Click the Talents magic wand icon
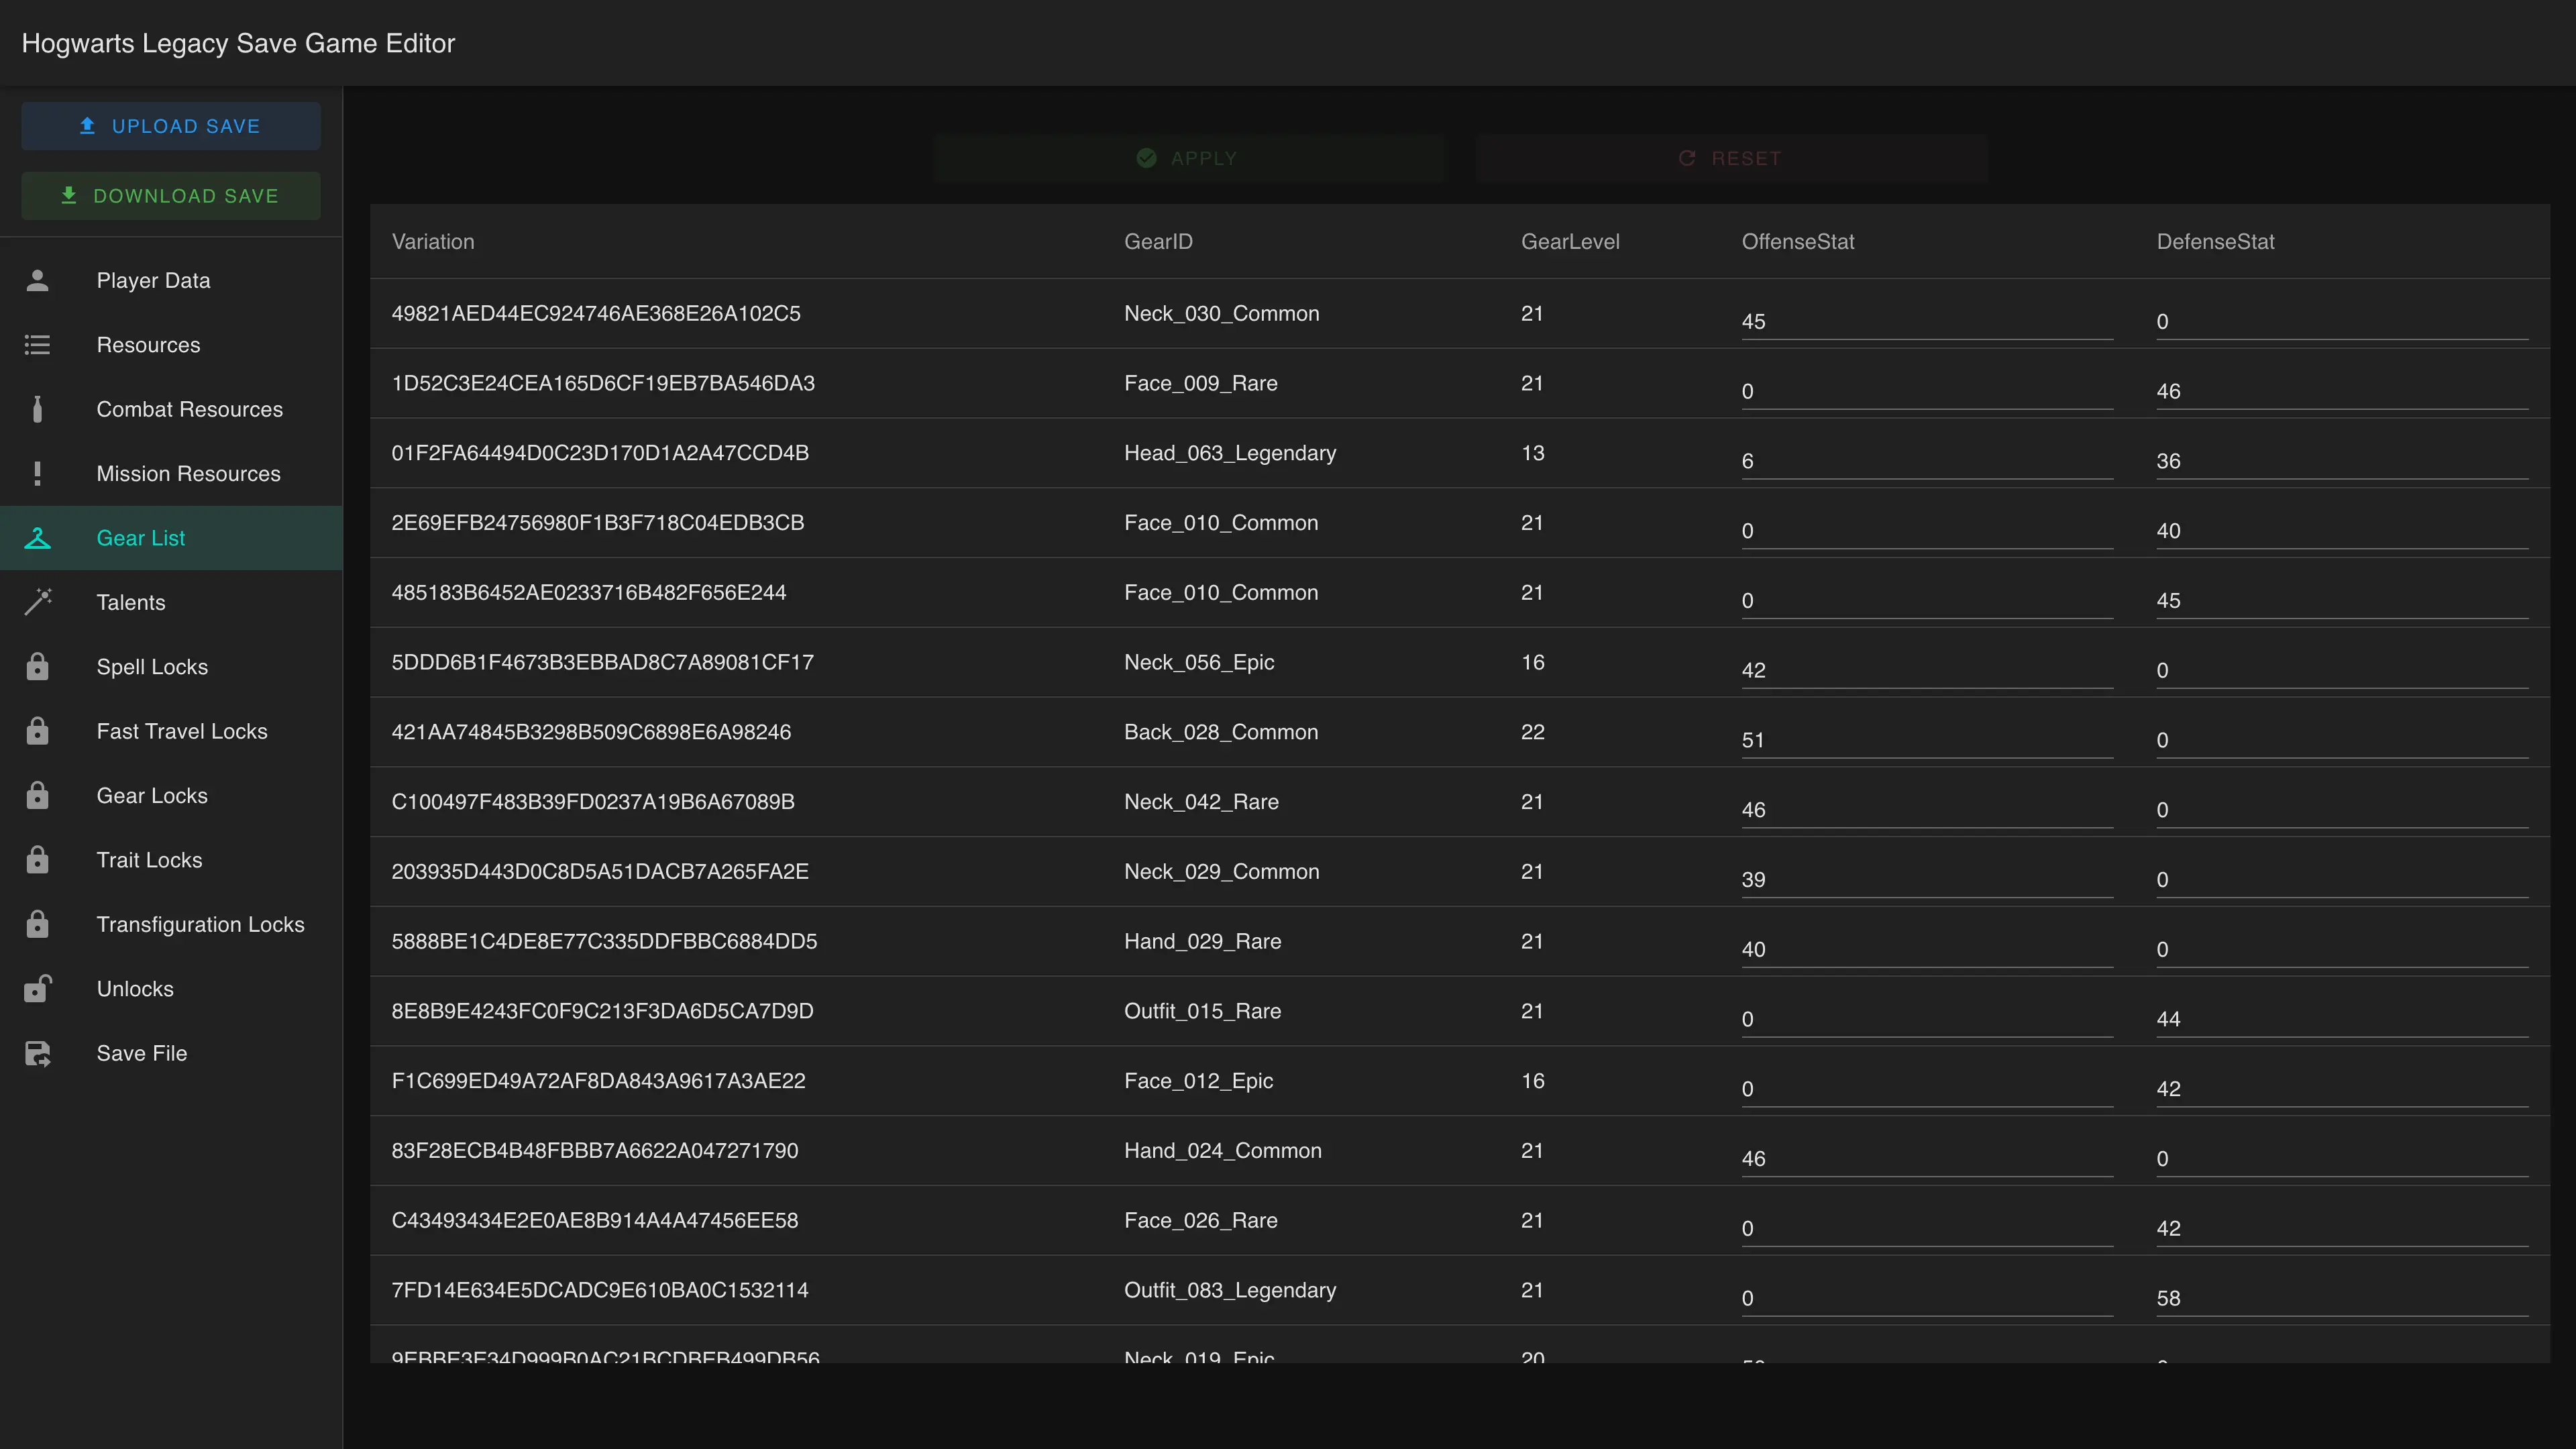Viewport: 2576px width, 1449px height. pyautogui.click(x=37, y=602)
